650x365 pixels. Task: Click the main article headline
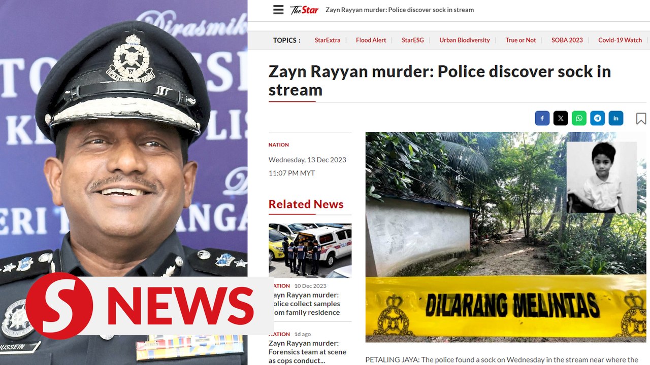pyautogui.click(x=440, y=81)
